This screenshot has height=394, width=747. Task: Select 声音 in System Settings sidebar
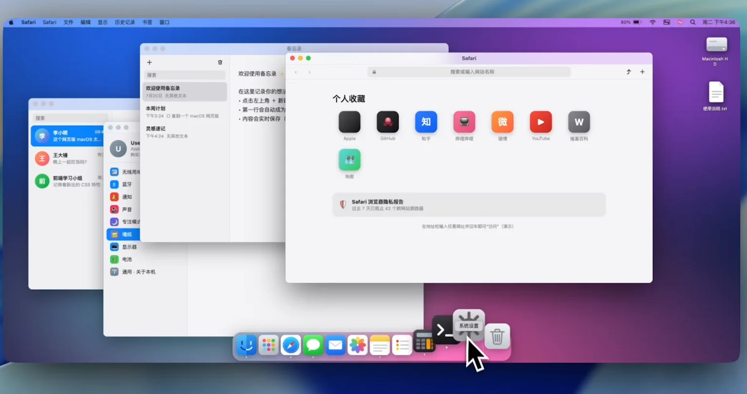[124, 209]
